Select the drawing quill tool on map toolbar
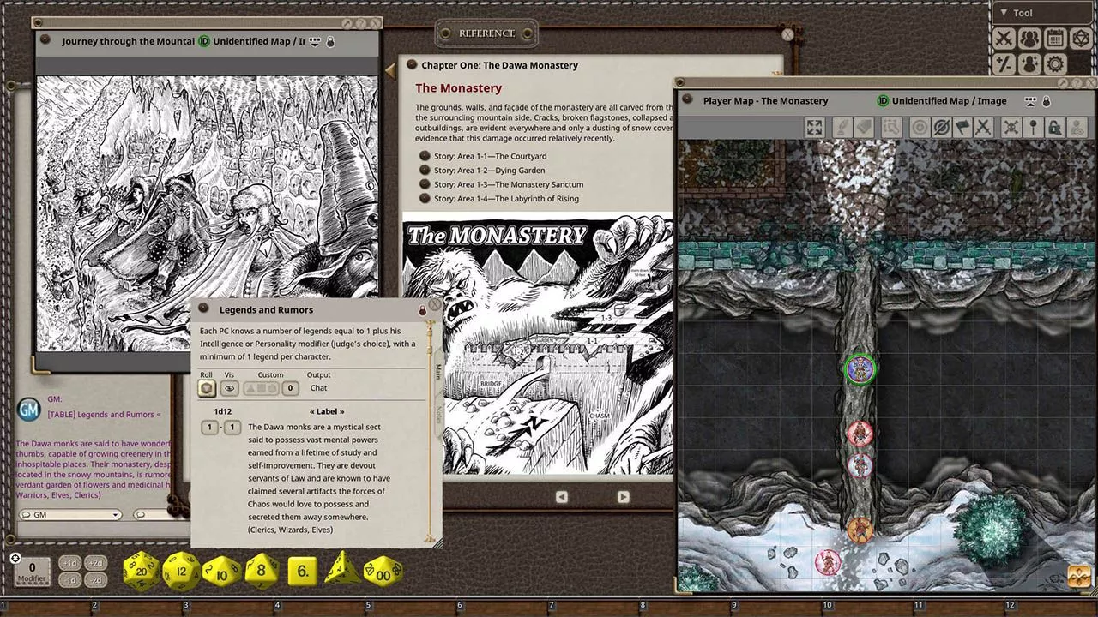Viewport: 1098px width, 617px height. [842, 128]
